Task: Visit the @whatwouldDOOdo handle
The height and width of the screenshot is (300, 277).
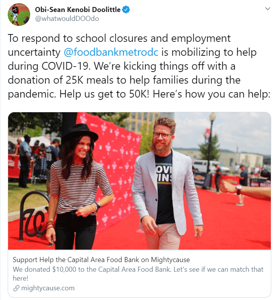Action: pyautogui.click(x=67, y=19)
